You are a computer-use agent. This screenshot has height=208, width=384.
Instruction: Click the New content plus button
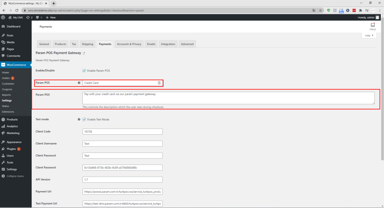pos(51,18)
